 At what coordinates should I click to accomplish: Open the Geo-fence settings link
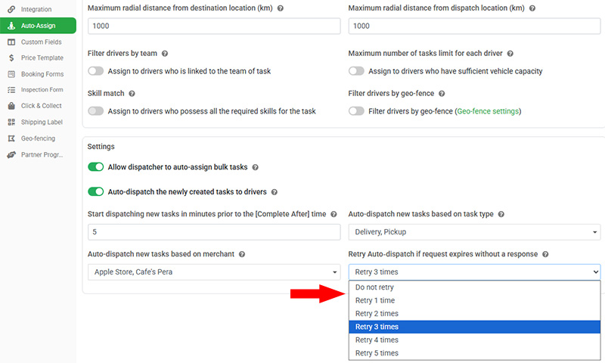point(488,111)
